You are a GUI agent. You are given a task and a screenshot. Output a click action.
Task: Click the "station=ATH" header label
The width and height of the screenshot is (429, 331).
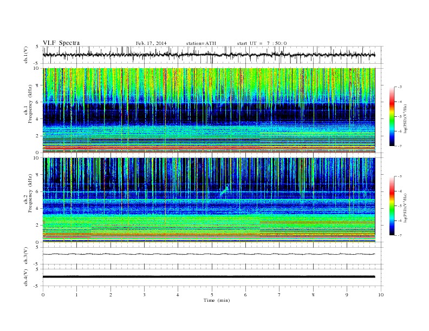201,43
